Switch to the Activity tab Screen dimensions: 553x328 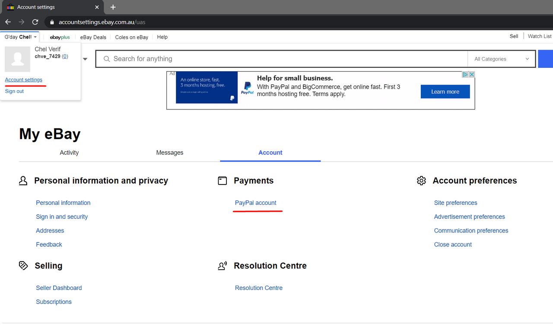[x=69, y=153]
